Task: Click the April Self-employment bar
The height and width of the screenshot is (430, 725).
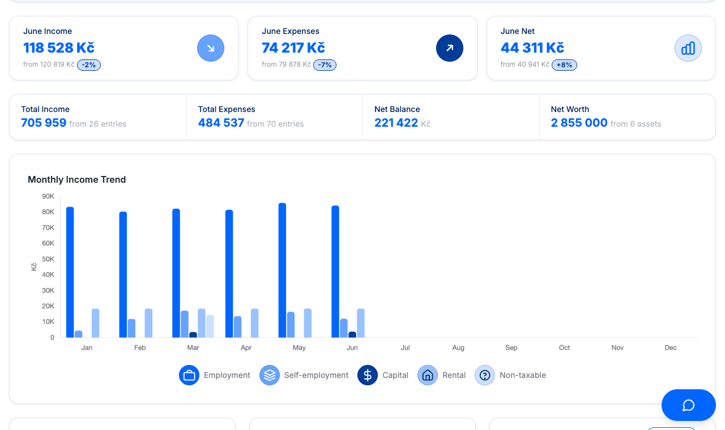Action: [x=238, y=327]
